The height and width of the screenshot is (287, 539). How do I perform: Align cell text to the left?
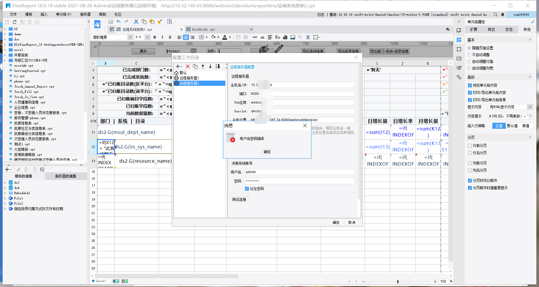(180, 37)
